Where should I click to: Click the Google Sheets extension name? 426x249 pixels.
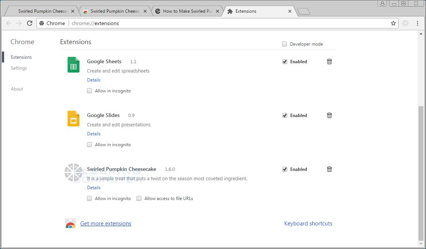[104, 62]
